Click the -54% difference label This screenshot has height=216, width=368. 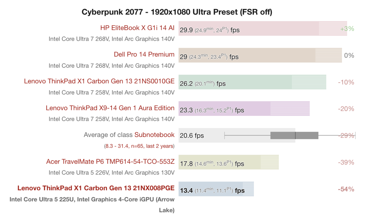click(346, 189)
